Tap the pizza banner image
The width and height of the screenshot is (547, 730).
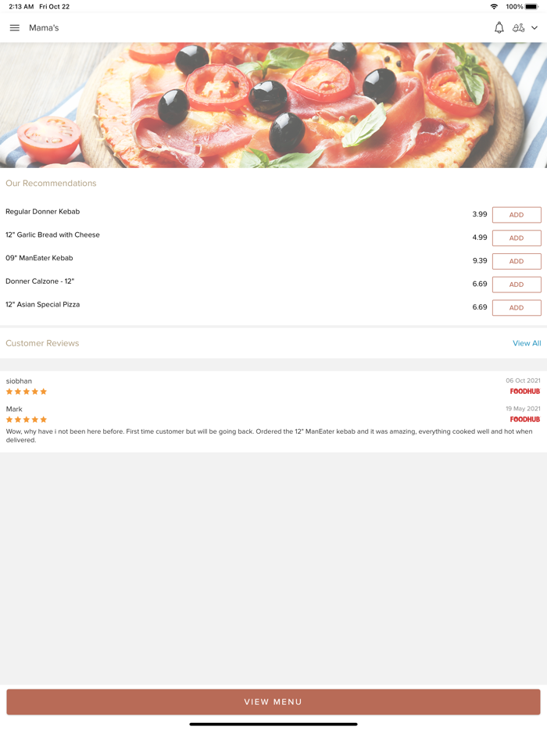pyautogui.click(x=273, y=106)
